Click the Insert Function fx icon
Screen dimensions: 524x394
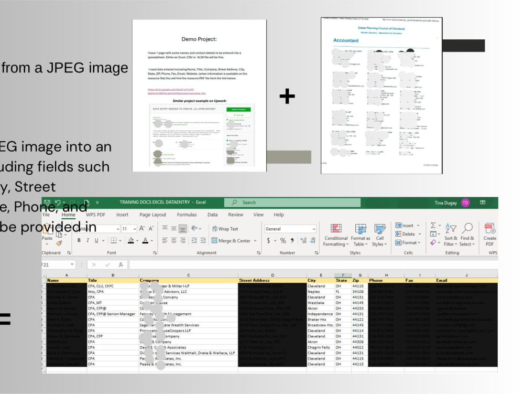click(121, 264)
